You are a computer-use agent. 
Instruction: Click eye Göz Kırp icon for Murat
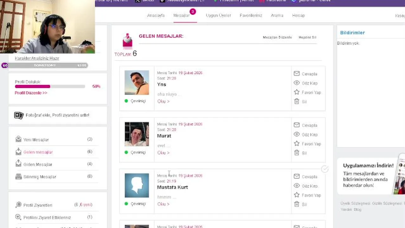pos(297,134)
